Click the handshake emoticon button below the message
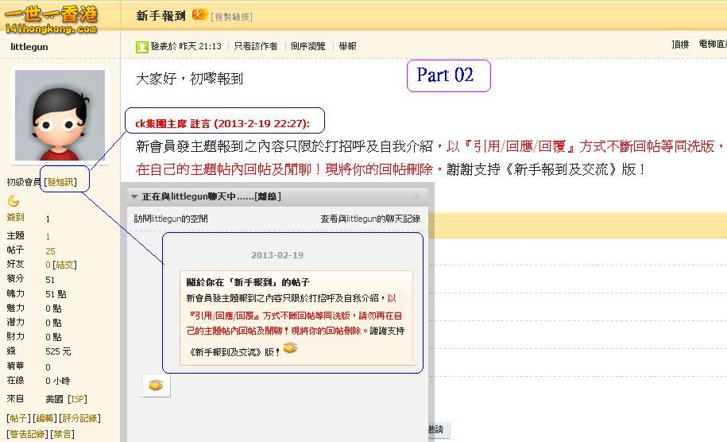This screenshot has width=727, height=442. pos(157,385)
